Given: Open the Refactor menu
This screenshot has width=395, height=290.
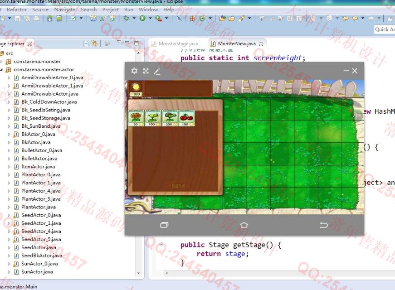Looking at the screenshot, I should [x=17, y=10].
